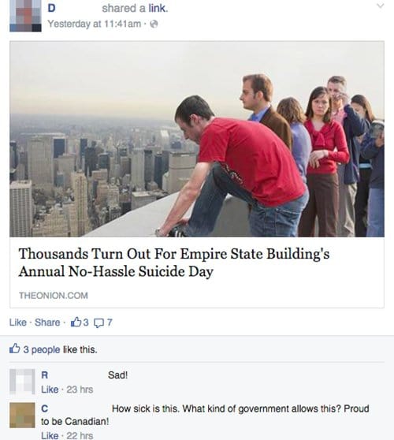Click the public globe privacy icon
This screenshot has width=394, height=440.
154,24
